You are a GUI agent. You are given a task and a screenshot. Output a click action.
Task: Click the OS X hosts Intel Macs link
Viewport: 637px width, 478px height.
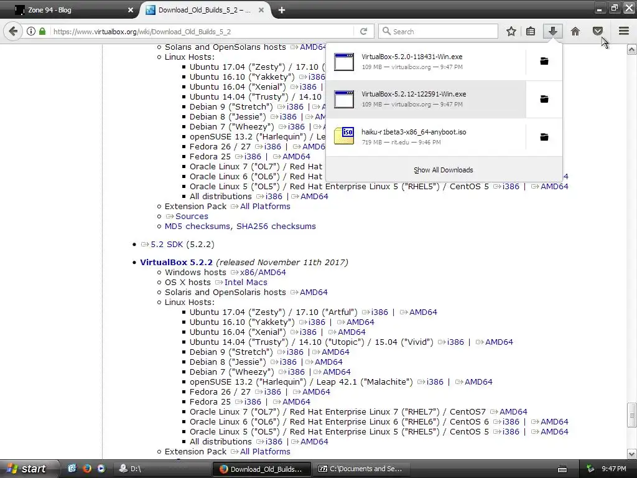[246, 283]
